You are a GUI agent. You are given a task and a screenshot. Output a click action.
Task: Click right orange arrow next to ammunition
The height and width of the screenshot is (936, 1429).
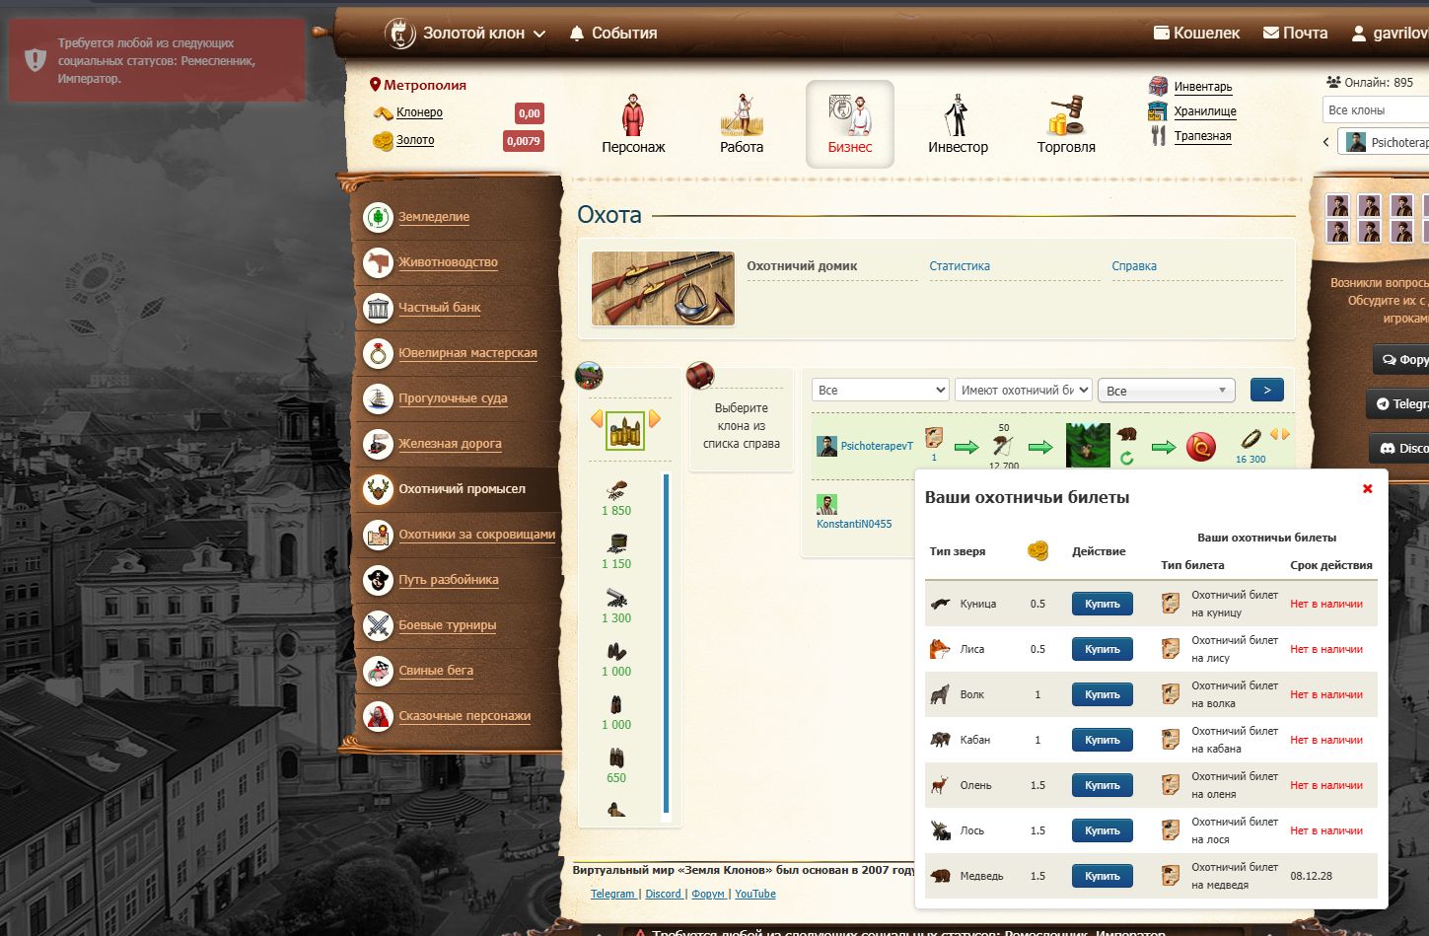point(655,419)
